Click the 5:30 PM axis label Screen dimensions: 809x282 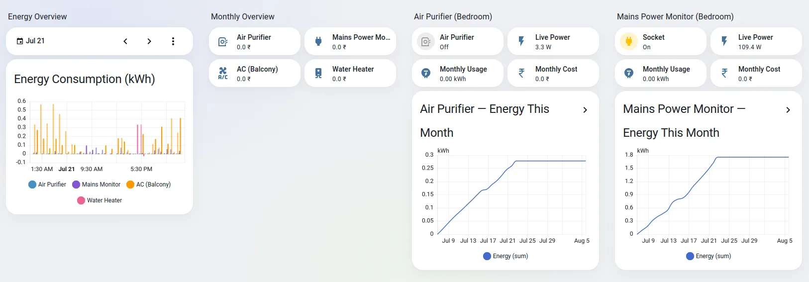pyautogui.click(x=141, y=169)
